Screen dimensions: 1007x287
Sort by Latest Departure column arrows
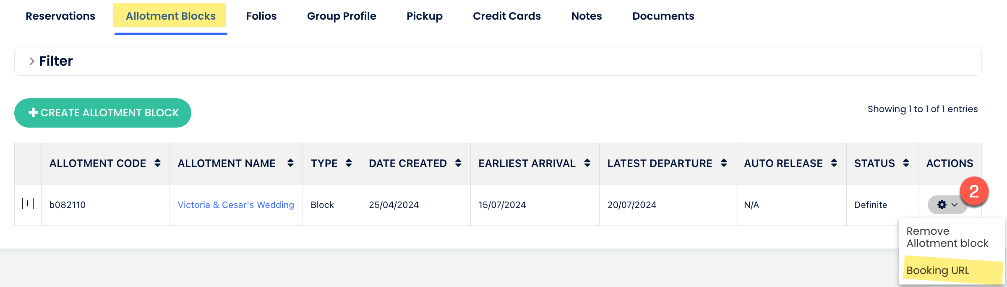[x=724, y=163]
